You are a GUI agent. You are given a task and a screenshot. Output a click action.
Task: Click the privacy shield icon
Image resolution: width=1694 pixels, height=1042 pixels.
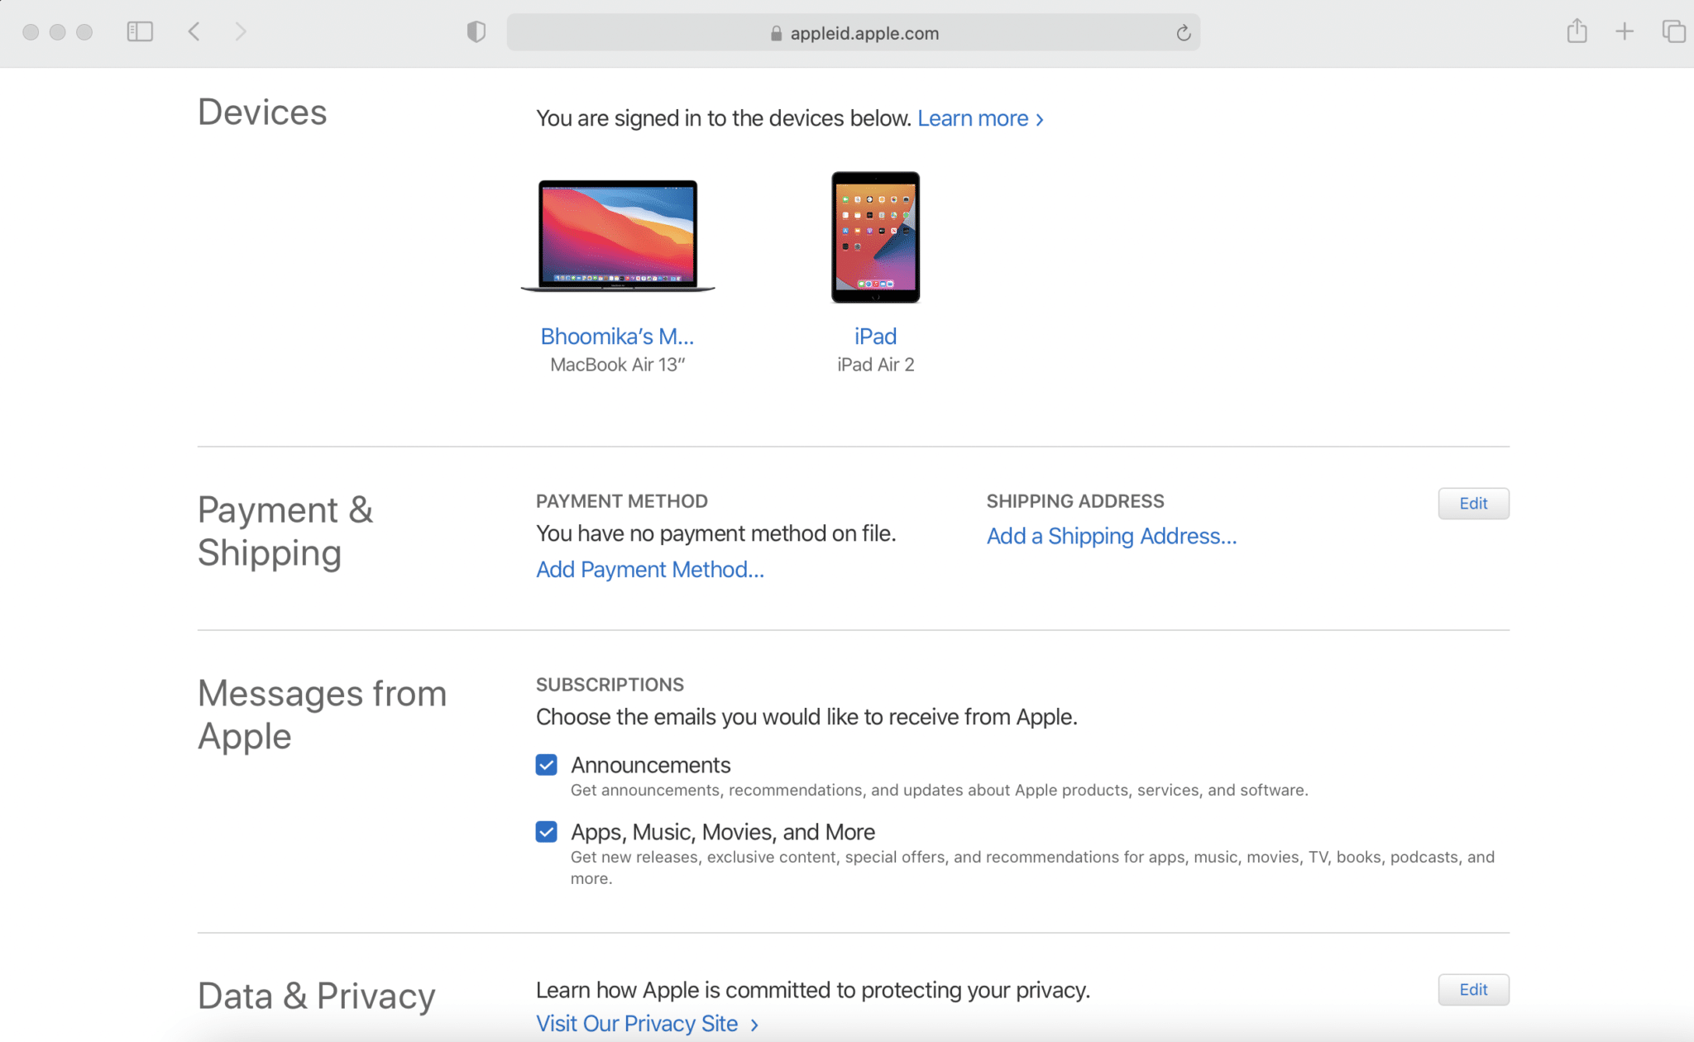[476, 31]
